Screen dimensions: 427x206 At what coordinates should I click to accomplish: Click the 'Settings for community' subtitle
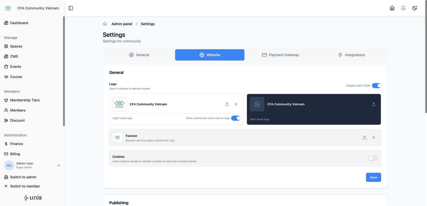122,41
